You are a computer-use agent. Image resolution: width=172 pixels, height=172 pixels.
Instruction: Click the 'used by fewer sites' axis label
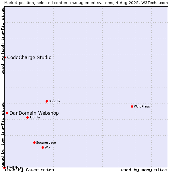pos(30,170)
